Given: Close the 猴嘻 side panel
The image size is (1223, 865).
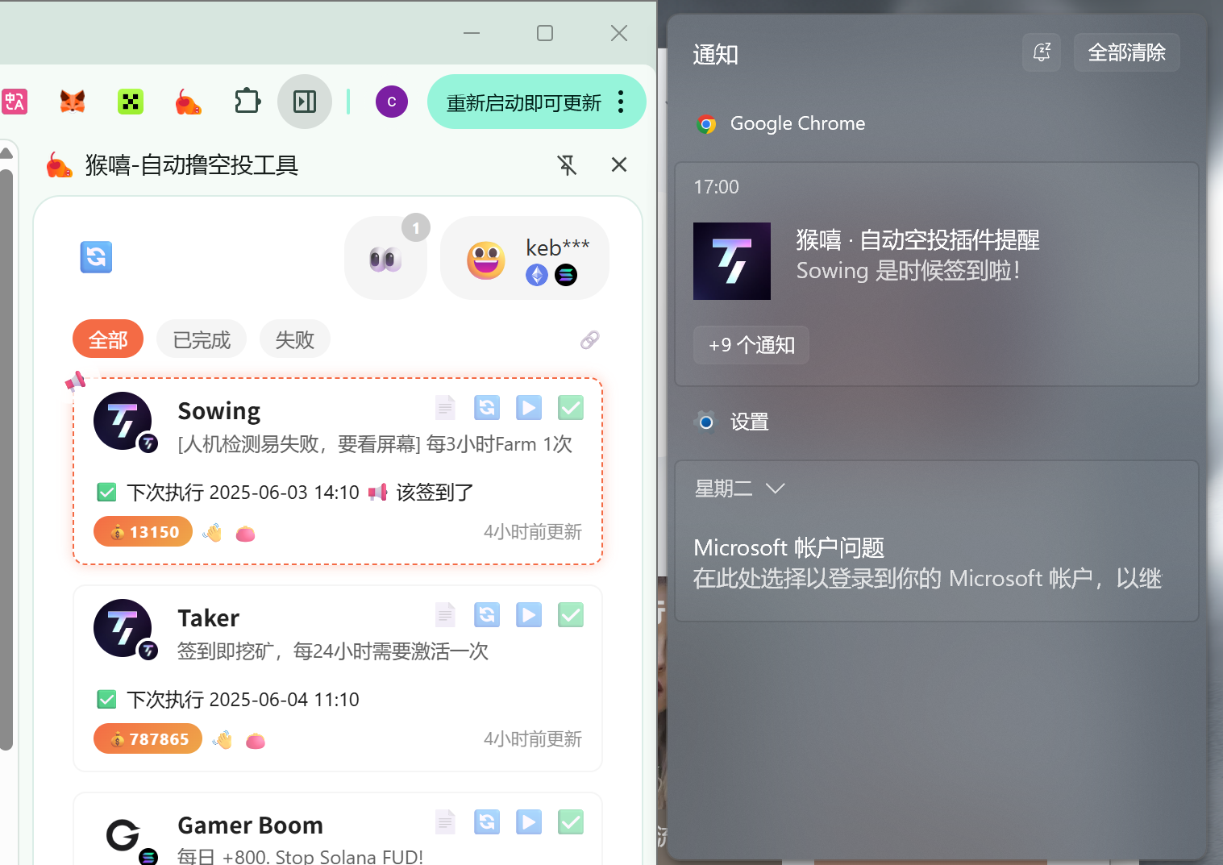Looking at the screenshot, I should pyautogui.click(x=619, y=164).
